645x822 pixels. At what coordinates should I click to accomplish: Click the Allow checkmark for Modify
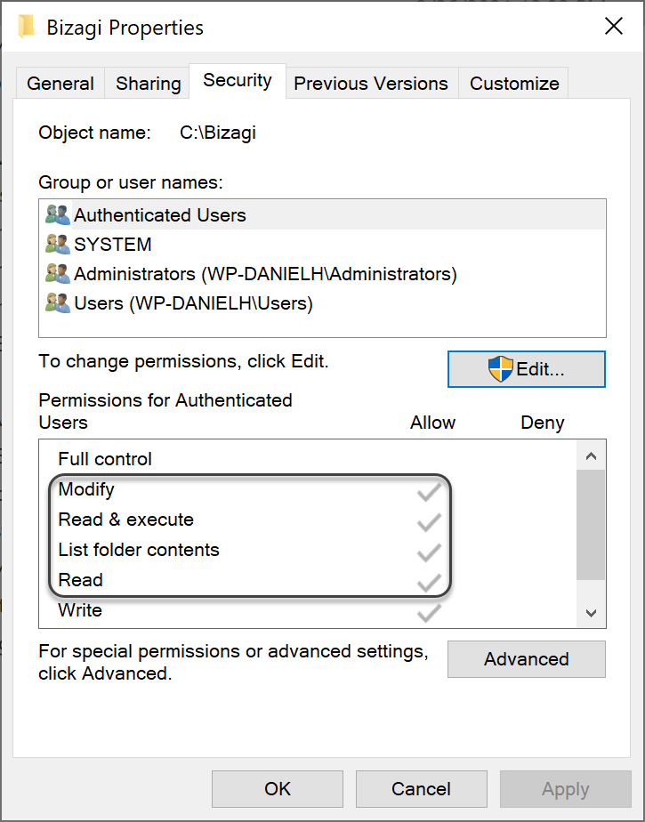tap(429, 492)
